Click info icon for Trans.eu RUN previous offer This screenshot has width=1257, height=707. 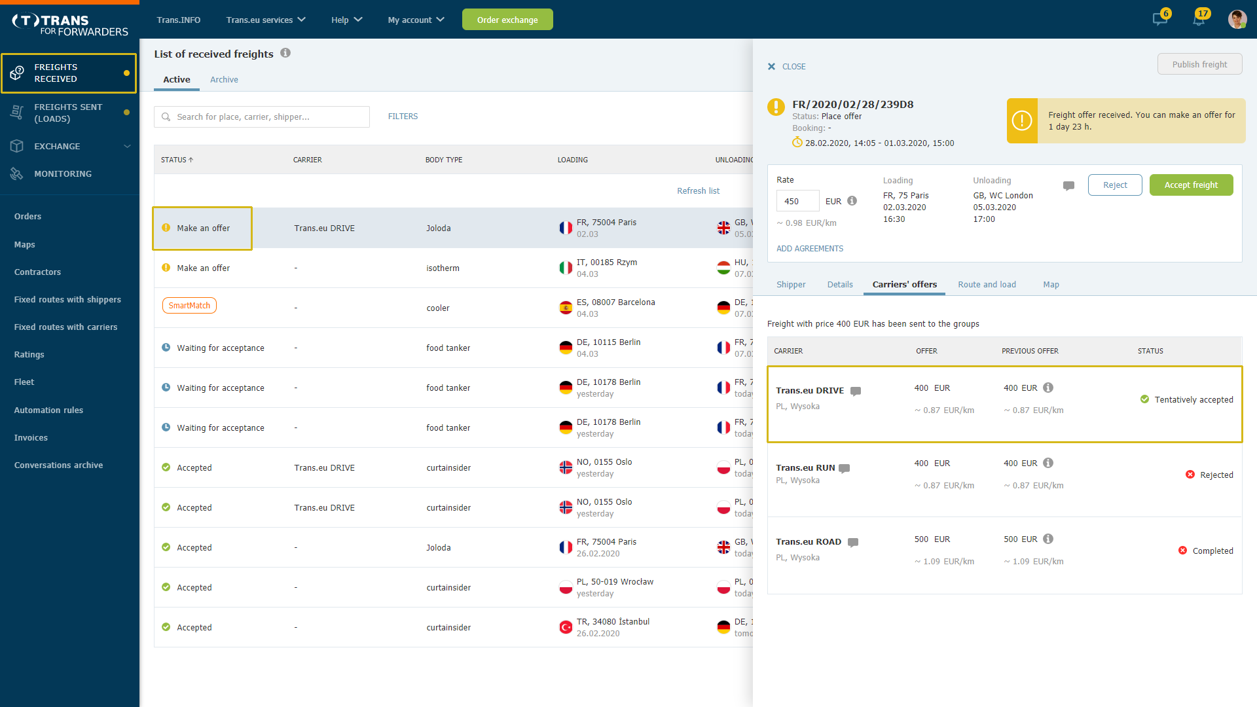pos(1048,463)
